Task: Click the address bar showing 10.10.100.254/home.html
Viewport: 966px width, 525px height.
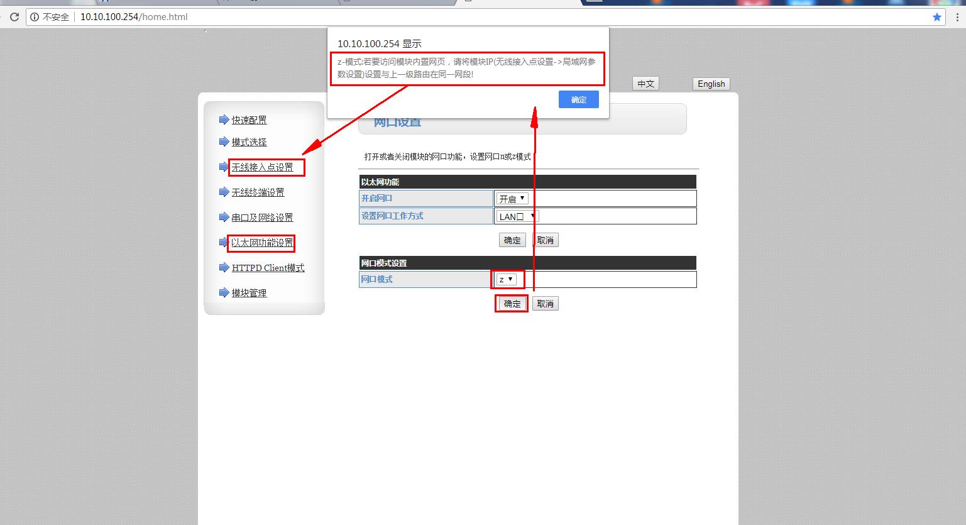Action: 440,17
